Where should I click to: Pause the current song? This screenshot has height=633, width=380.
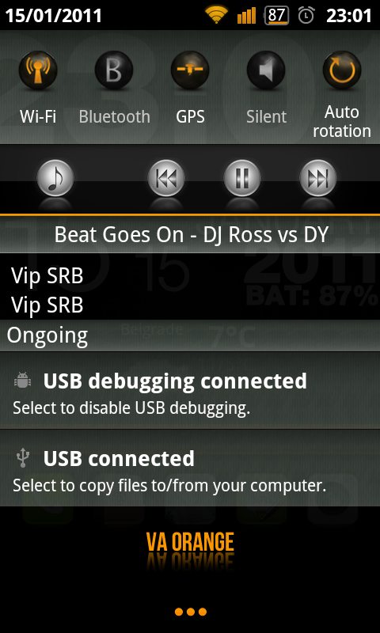click(x=242, y=178)
